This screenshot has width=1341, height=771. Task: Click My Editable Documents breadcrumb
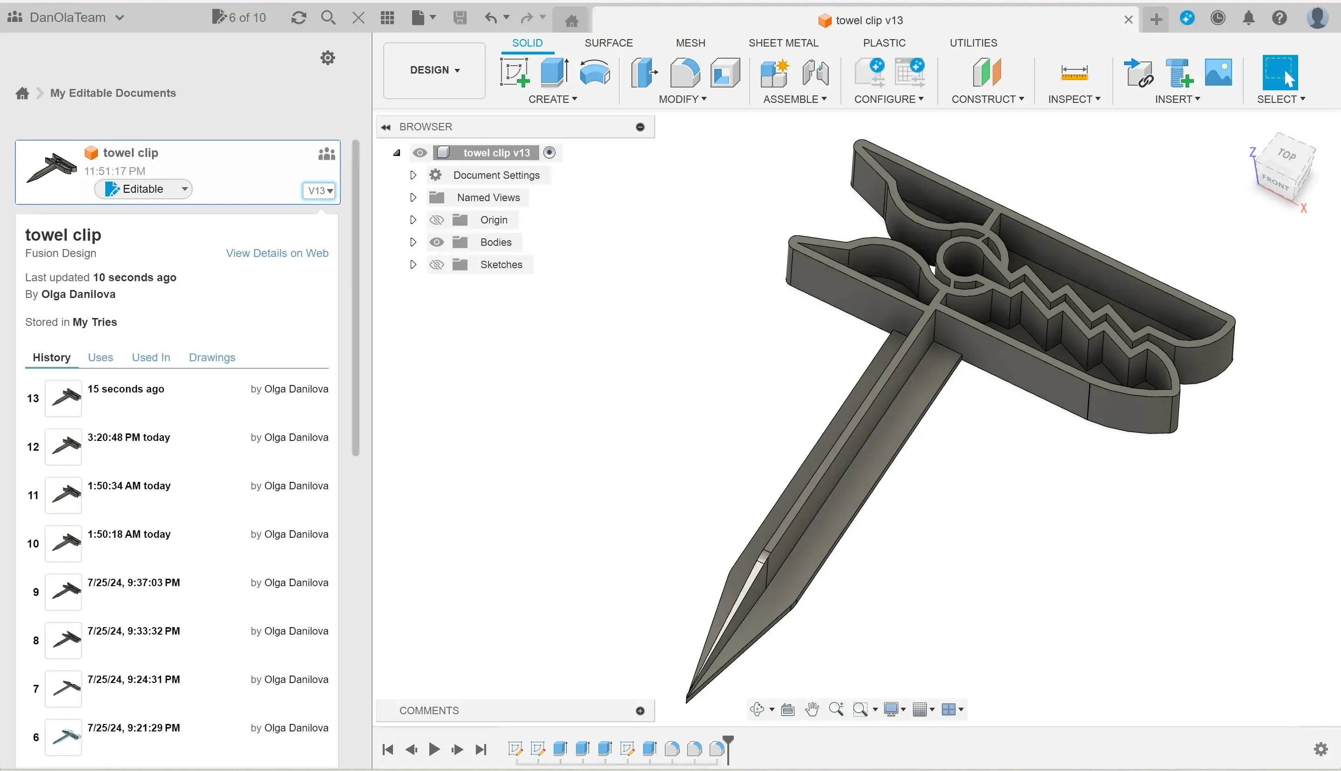[113, 93]
